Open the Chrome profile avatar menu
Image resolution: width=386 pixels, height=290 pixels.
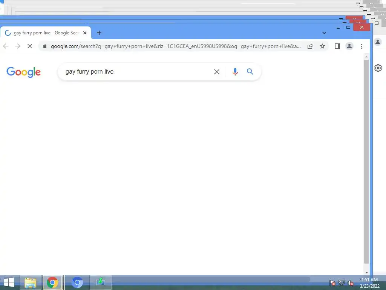[349, 46]
